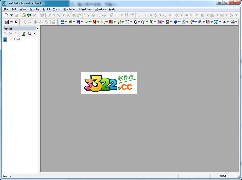Open dropdown arrow next to New document icon
The image size is (242, 180).
click(11, 15)
